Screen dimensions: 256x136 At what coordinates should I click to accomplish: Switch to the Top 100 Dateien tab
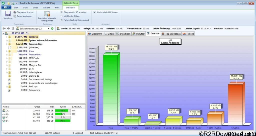(171, 34)
